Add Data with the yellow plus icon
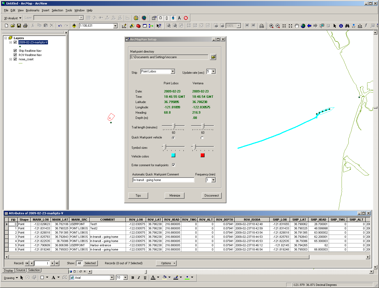Image resolution: width=379 pixels, height=288 pixels. click(74, 26)
